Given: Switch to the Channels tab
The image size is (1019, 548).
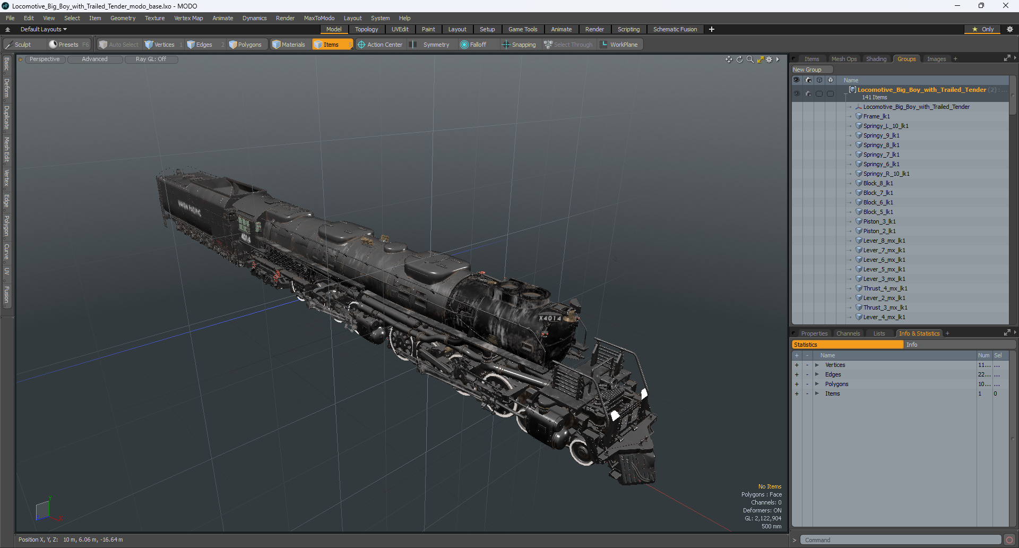Looking at the screenshot, I should point(848,333).
